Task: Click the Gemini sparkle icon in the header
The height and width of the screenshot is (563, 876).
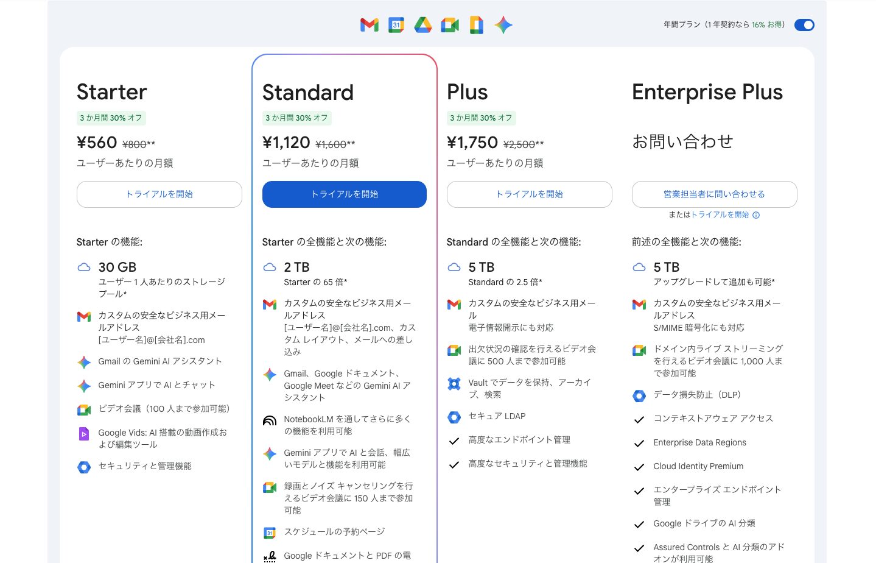Action: (503, 25)
